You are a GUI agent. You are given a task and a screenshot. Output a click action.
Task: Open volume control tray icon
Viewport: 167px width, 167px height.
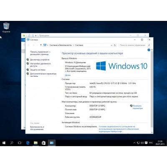click(142, 143)
